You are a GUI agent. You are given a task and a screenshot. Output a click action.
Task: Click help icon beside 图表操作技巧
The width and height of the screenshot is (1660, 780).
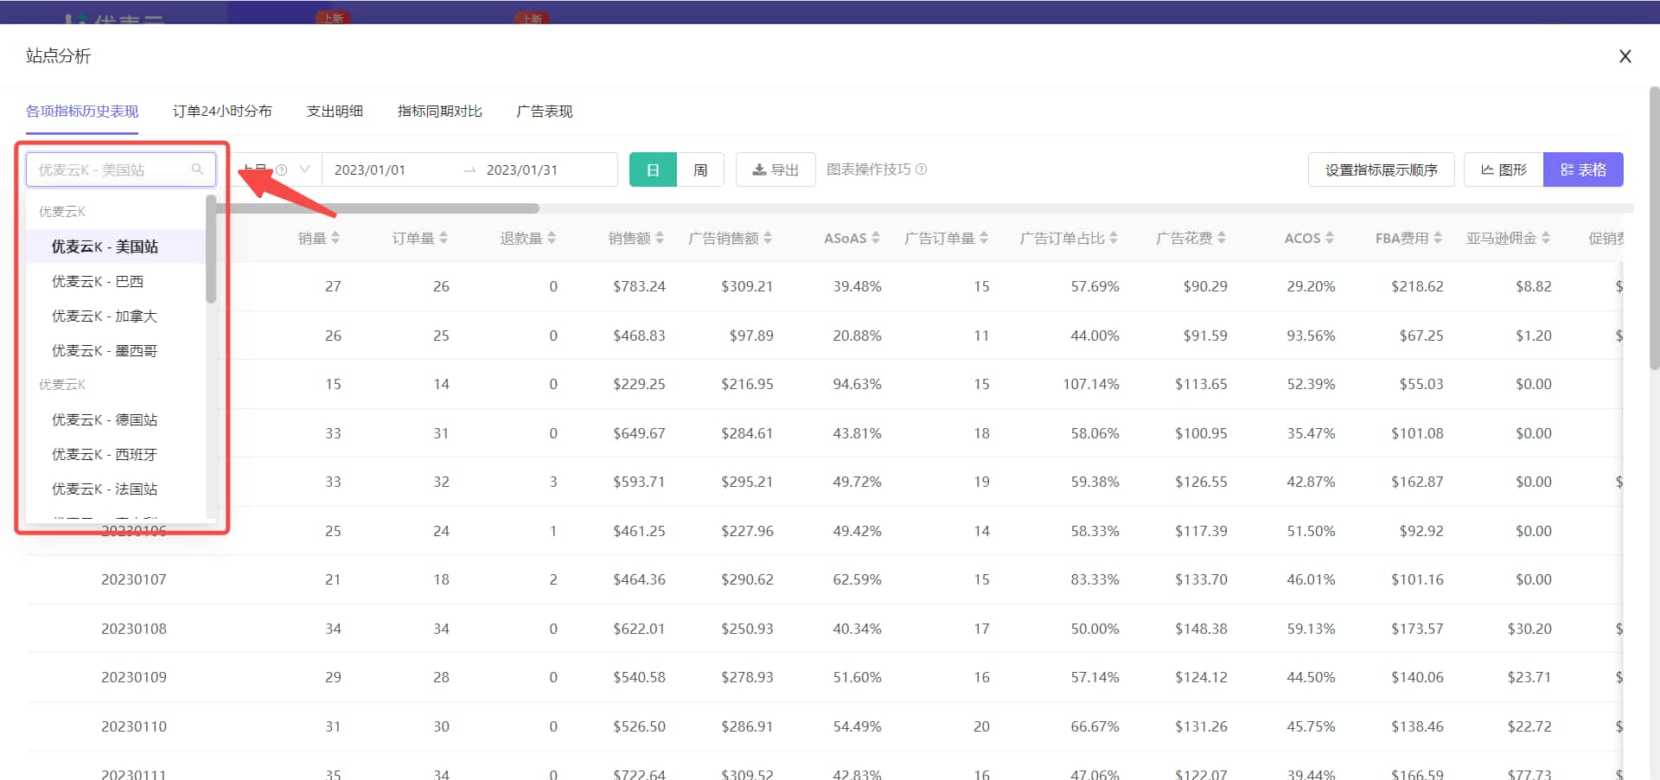[921, 169]
